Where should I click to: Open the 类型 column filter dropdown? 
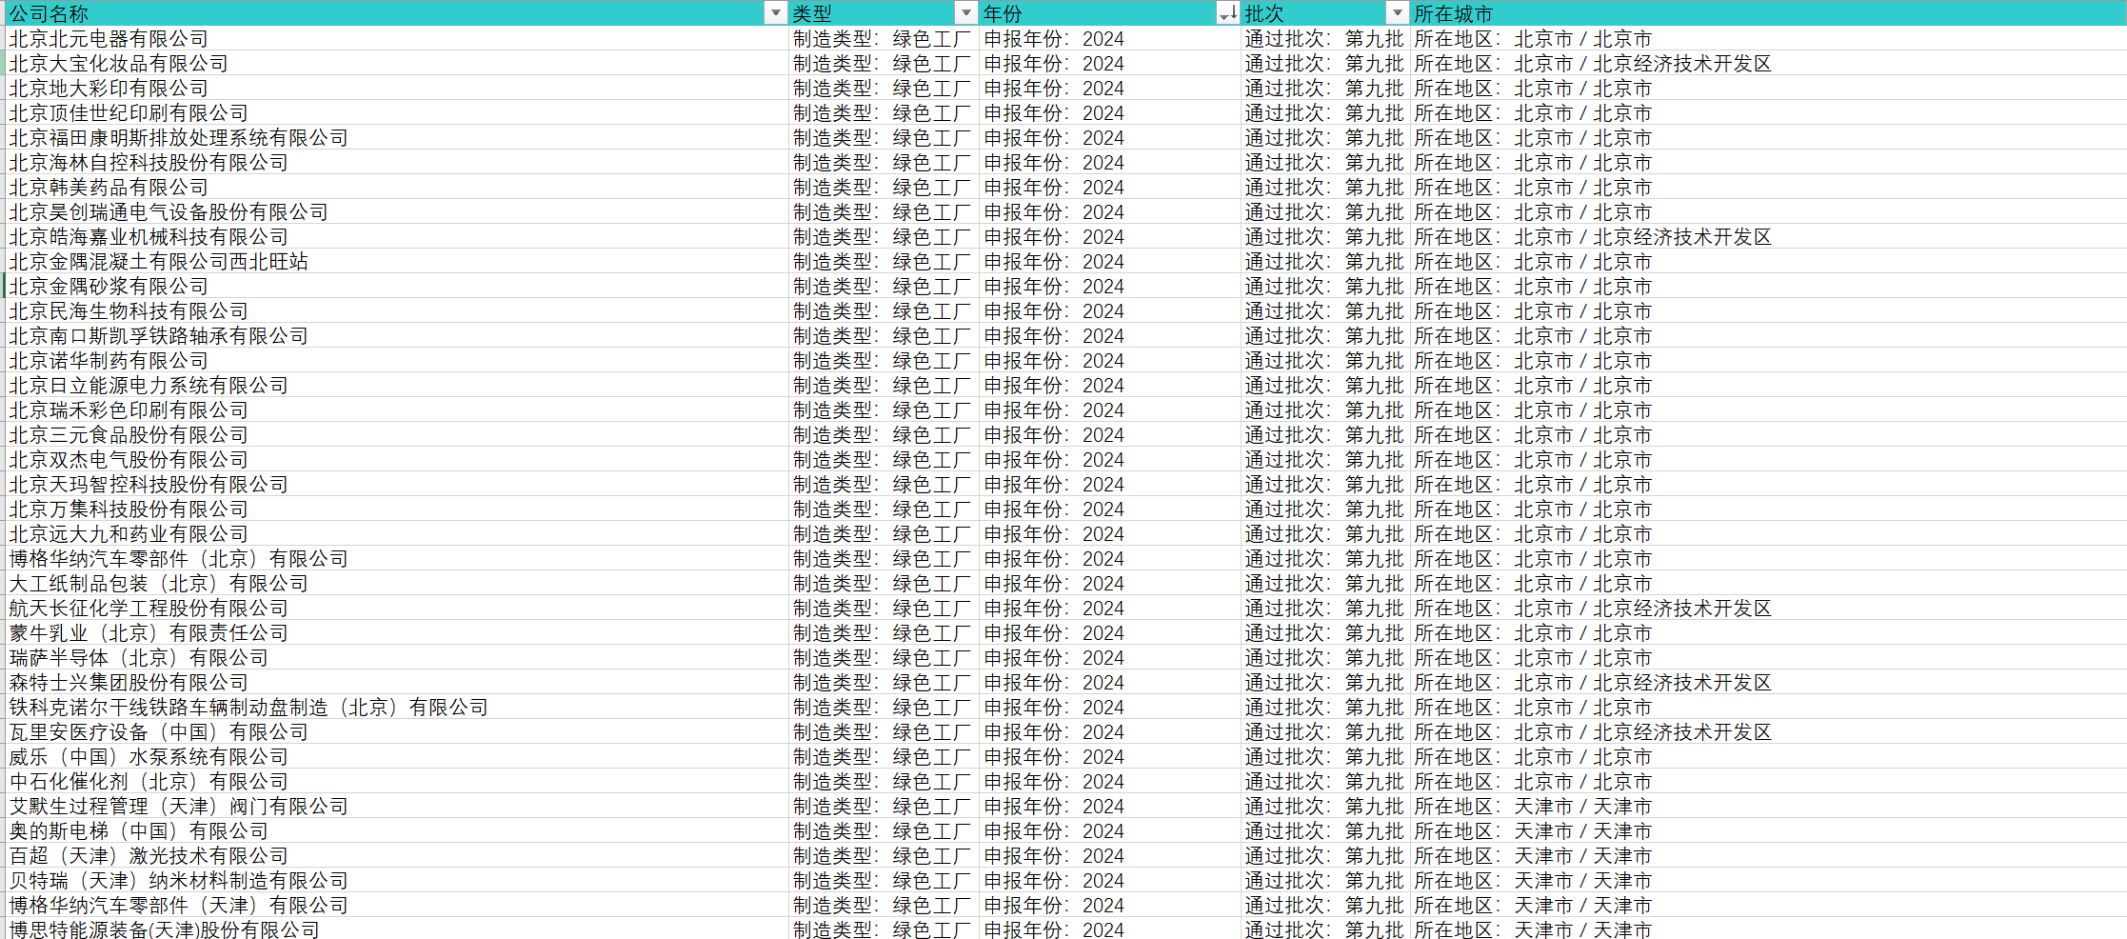tap(965, 13)
